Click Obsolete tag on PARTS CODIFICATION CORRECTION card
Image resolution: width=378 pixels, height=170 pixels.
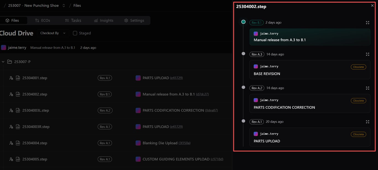[x=358, y=101]
